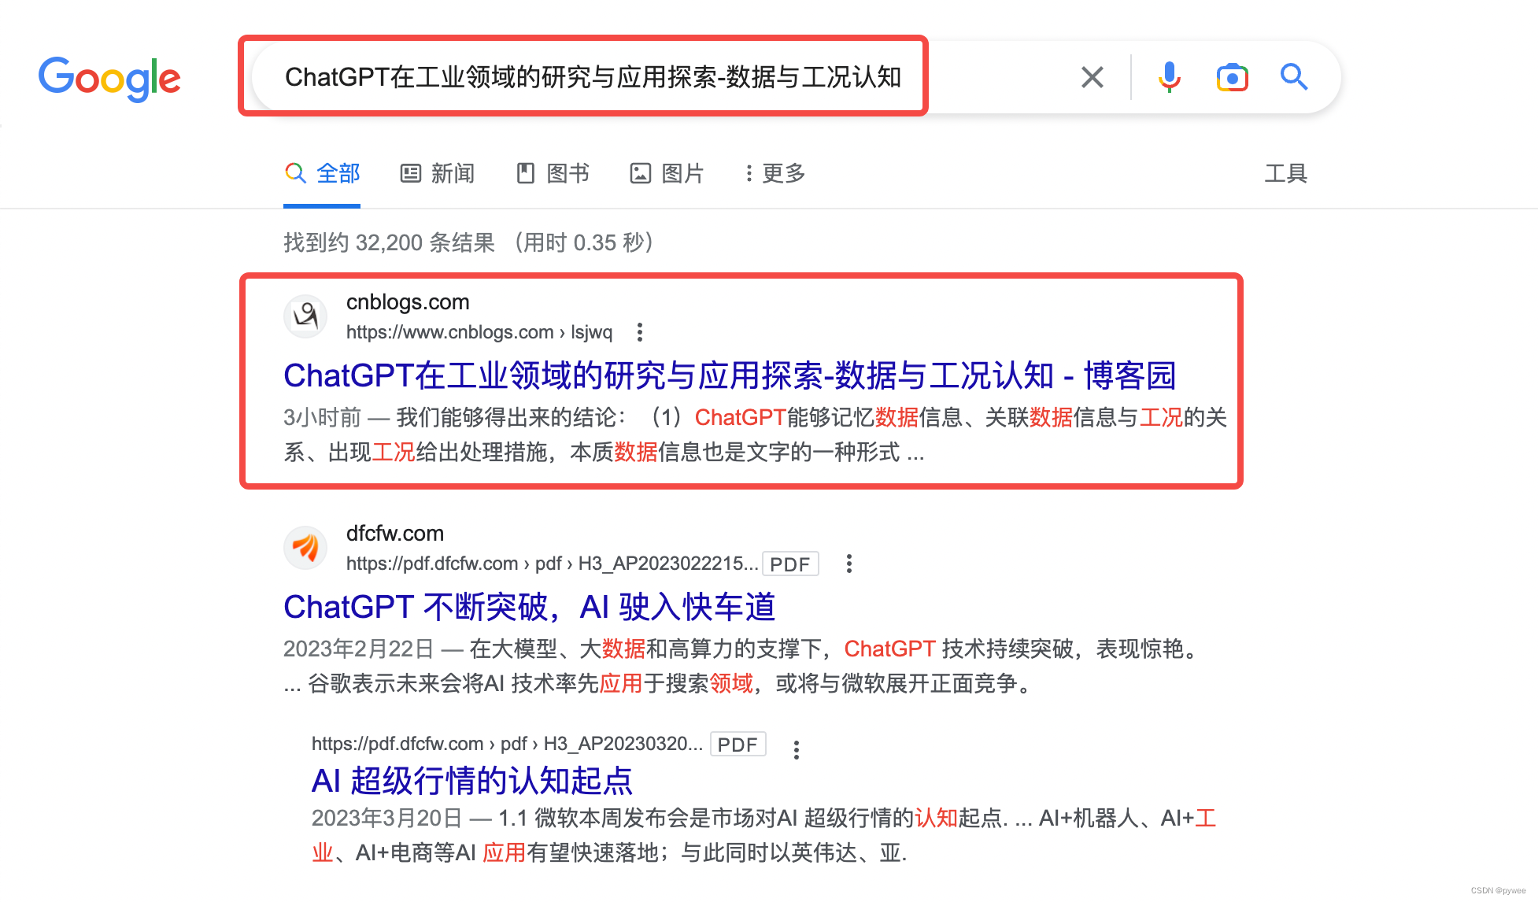Open the AI 超级行情的认知起点 link
The height and width of the screenshot is (902, 1538).
coord(471,781)
